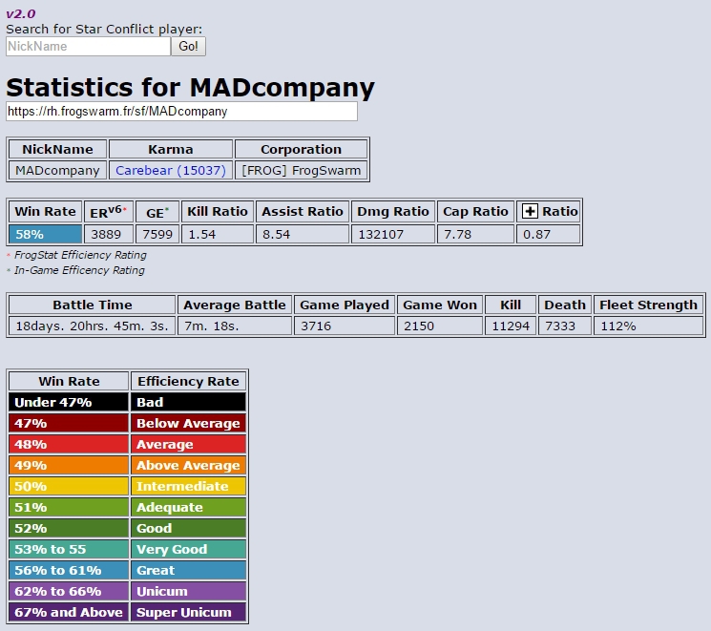Click the dark red 'Below Average' cell
This screenshot has height=631, width=711.
click(x=188, y=423)
